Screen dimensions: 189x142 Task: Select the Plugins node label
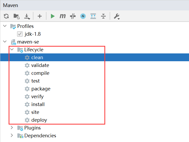click(33, 128)
